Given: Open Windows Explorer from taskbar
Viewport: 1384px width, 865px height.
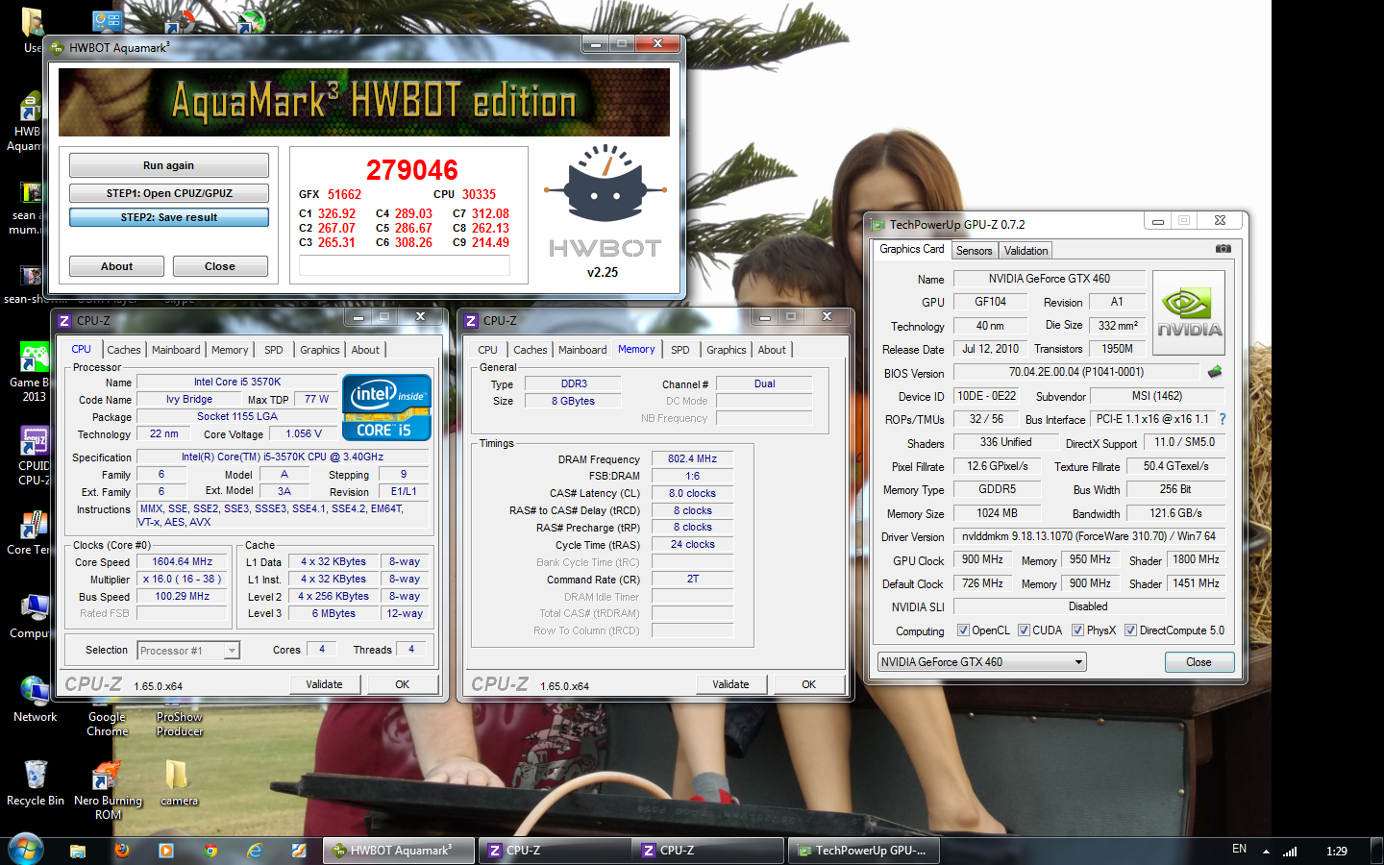Looking at the screenshot, I should pos(78,851).
